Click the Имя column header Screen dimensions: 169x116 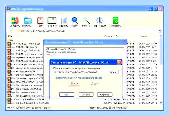click(10, 36)
